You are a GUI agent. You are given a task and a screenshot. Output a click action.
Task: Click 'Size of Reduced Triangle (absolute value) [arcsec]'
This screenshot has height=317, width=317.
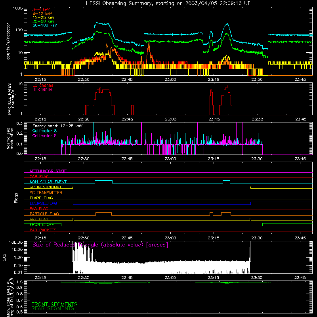tap(100, 245)
